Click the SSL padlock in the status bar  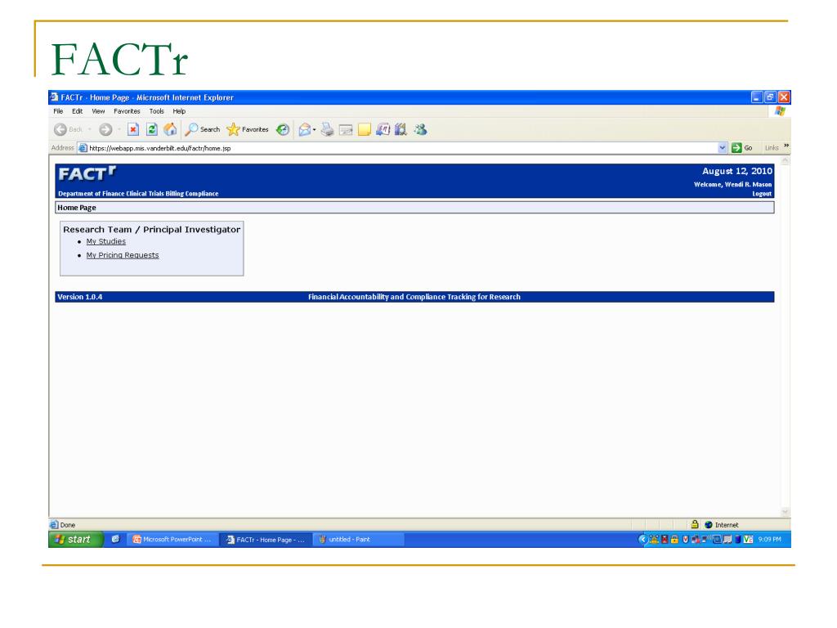pos(695,524)
